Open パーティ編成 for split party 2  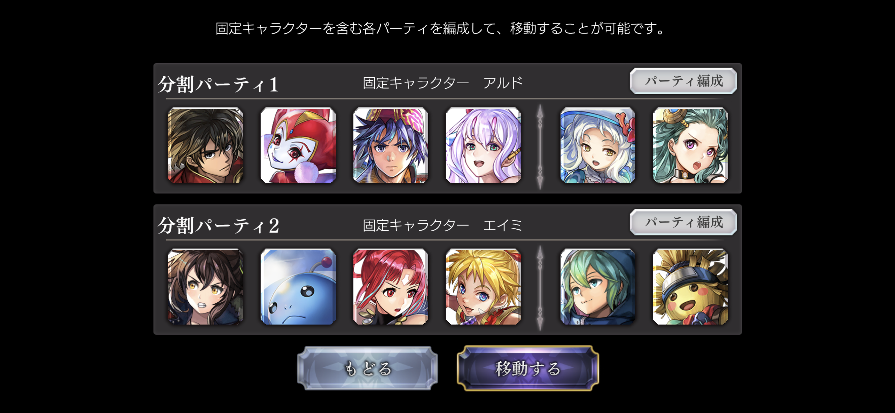(x=683, y=222)
